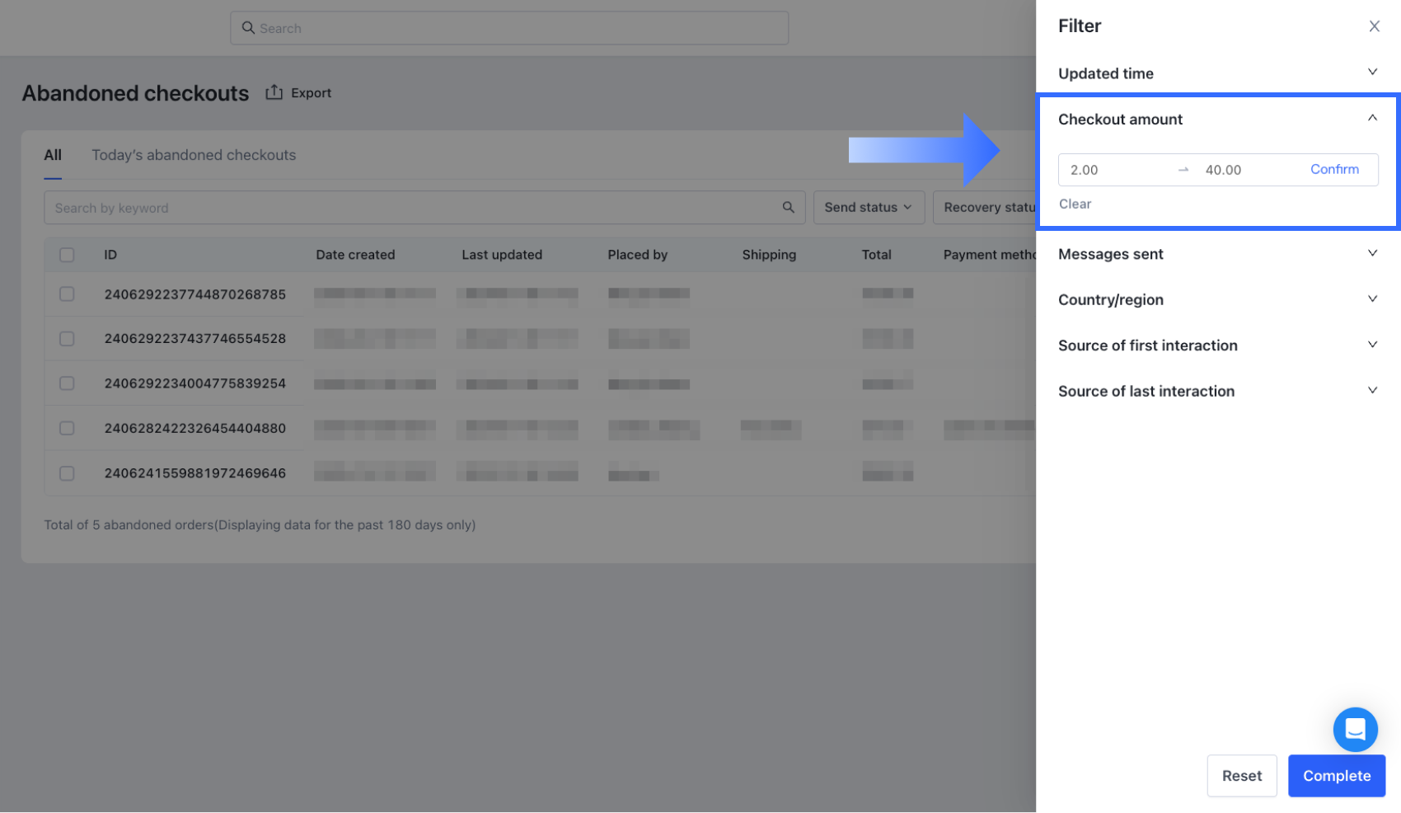This screenshot has height=813, width=1401.
Task: Close the Filter panel with X
Action: 1374,26
